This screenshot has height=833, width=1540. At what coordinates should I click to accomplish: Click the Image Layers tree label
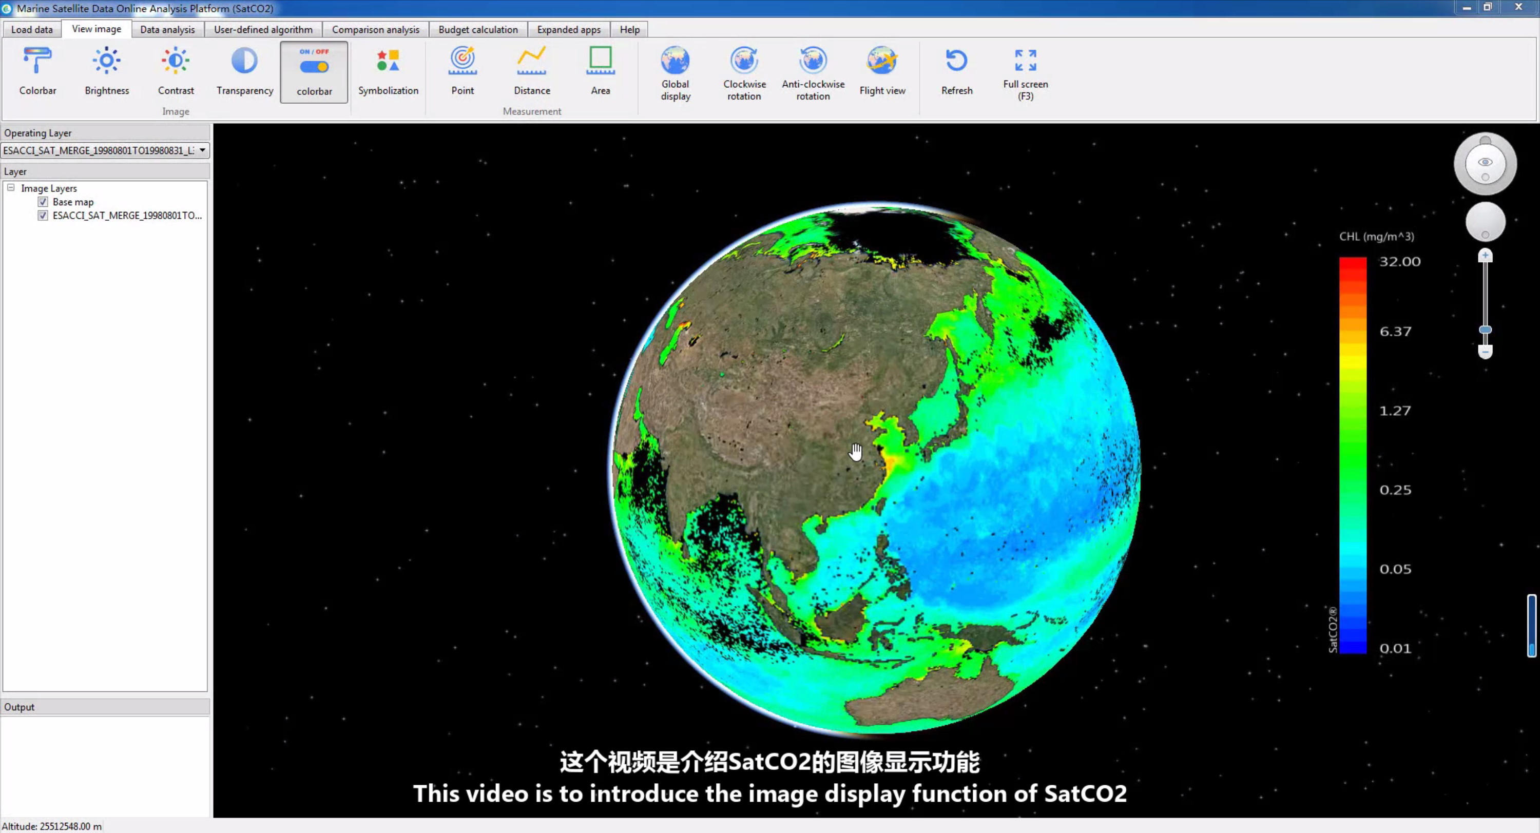click(49, 188)
